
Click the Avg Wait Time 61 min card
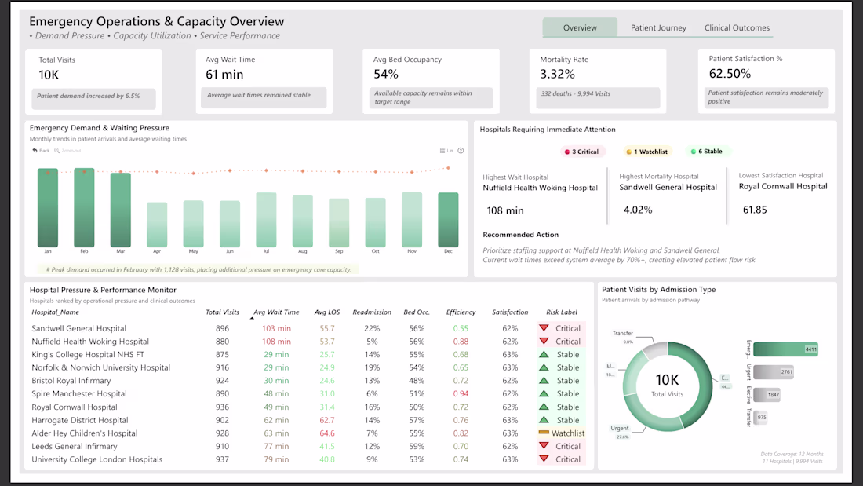tap(264, 82)
